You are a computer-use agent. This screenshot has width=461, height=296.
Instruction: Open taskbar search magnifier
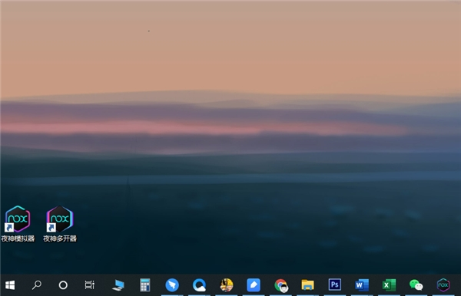37,284
